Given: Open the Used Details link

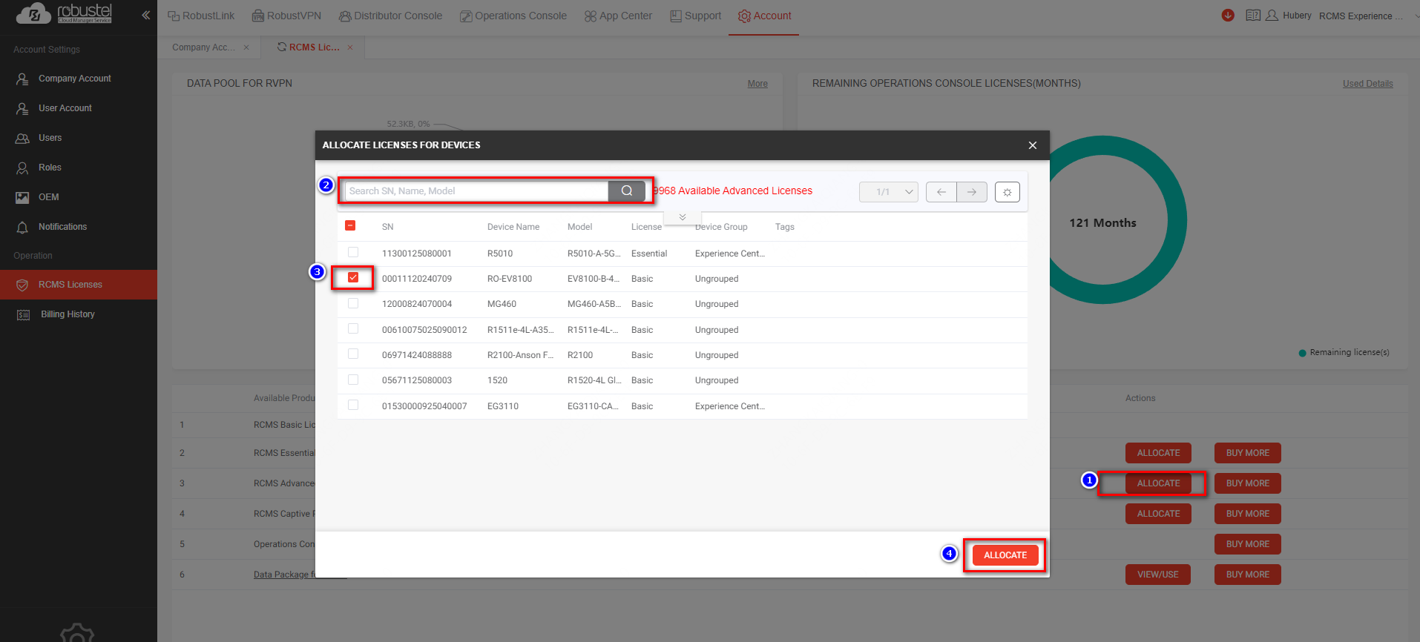Looking at the screenshot, I should [x=1367, y=84].
